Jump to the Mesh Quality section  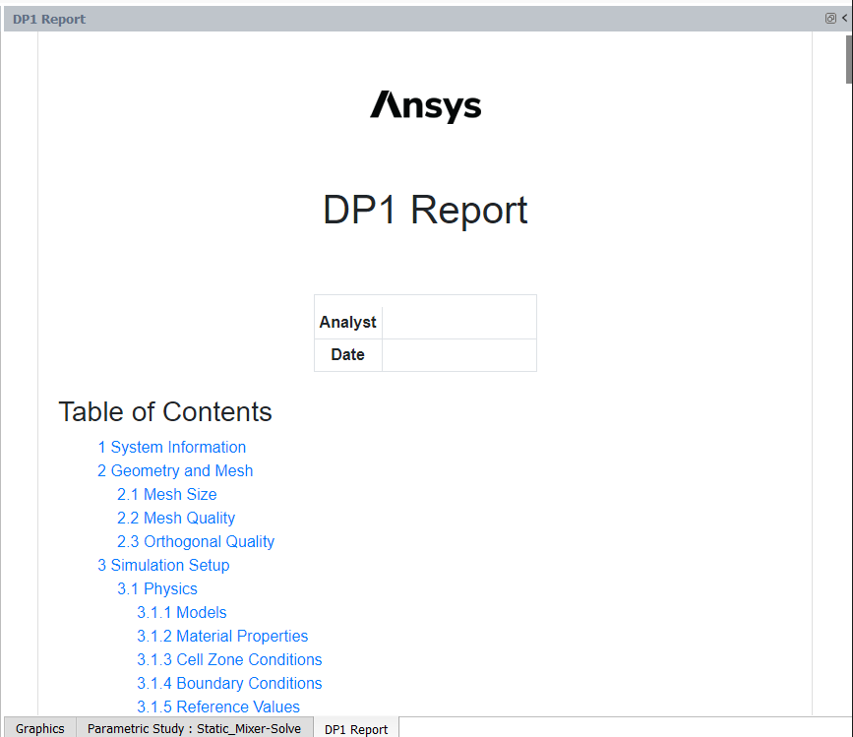175,518
